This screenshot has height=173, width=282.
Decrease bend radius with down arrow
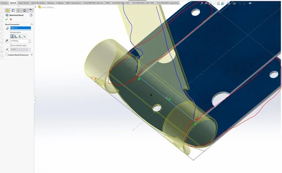[x=30, y=51]
